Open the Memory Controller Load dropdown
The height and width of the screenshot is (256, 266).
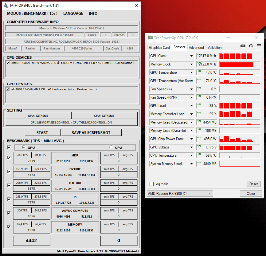[x=192, y=114]
